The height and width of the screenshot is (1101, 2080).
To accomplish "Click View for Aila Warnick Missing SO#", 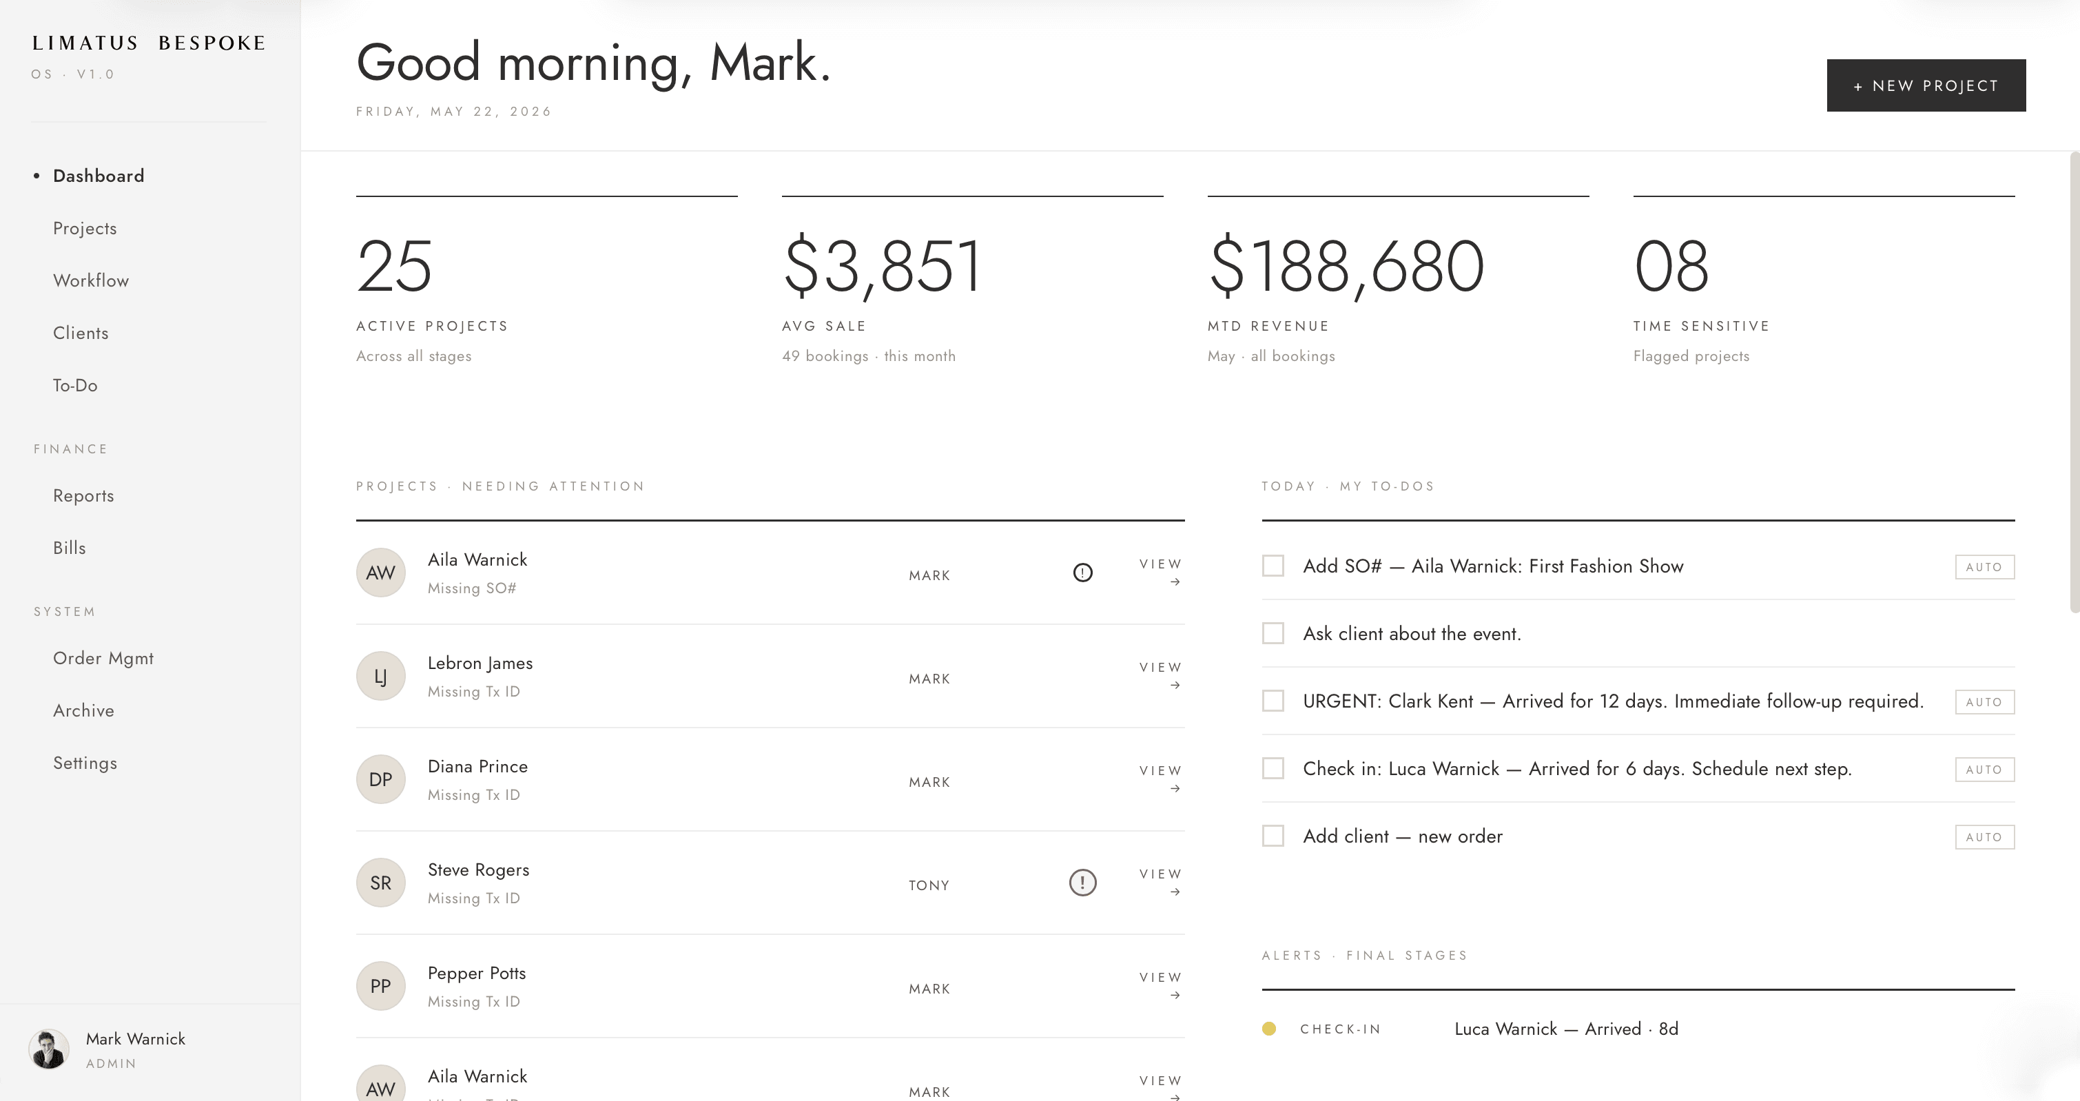I will 1160,571.
